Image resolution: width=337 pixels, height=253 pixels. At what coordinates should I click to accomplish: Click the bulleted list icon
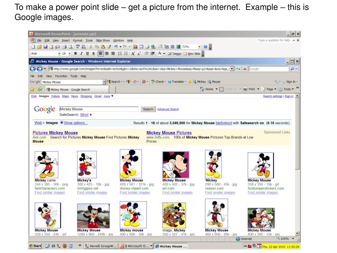pyautogui.click(x=126, y=53)
